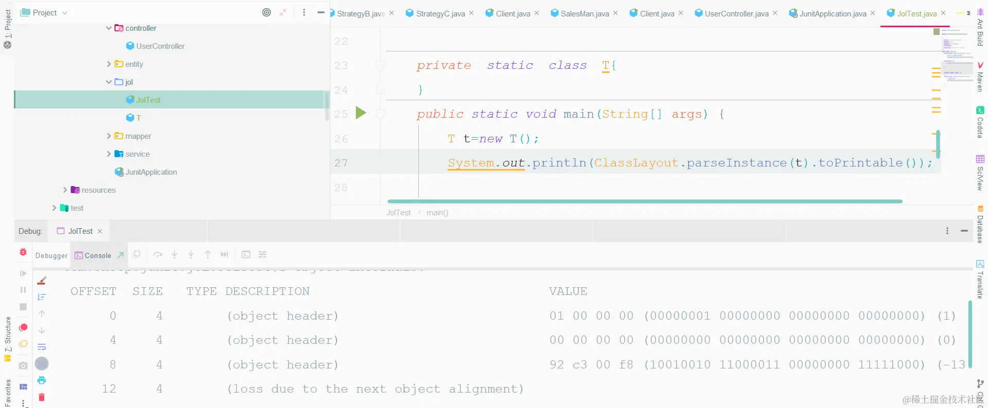Open Ant Build tool window
The image size is (988, 408).
tap(980, 28)
